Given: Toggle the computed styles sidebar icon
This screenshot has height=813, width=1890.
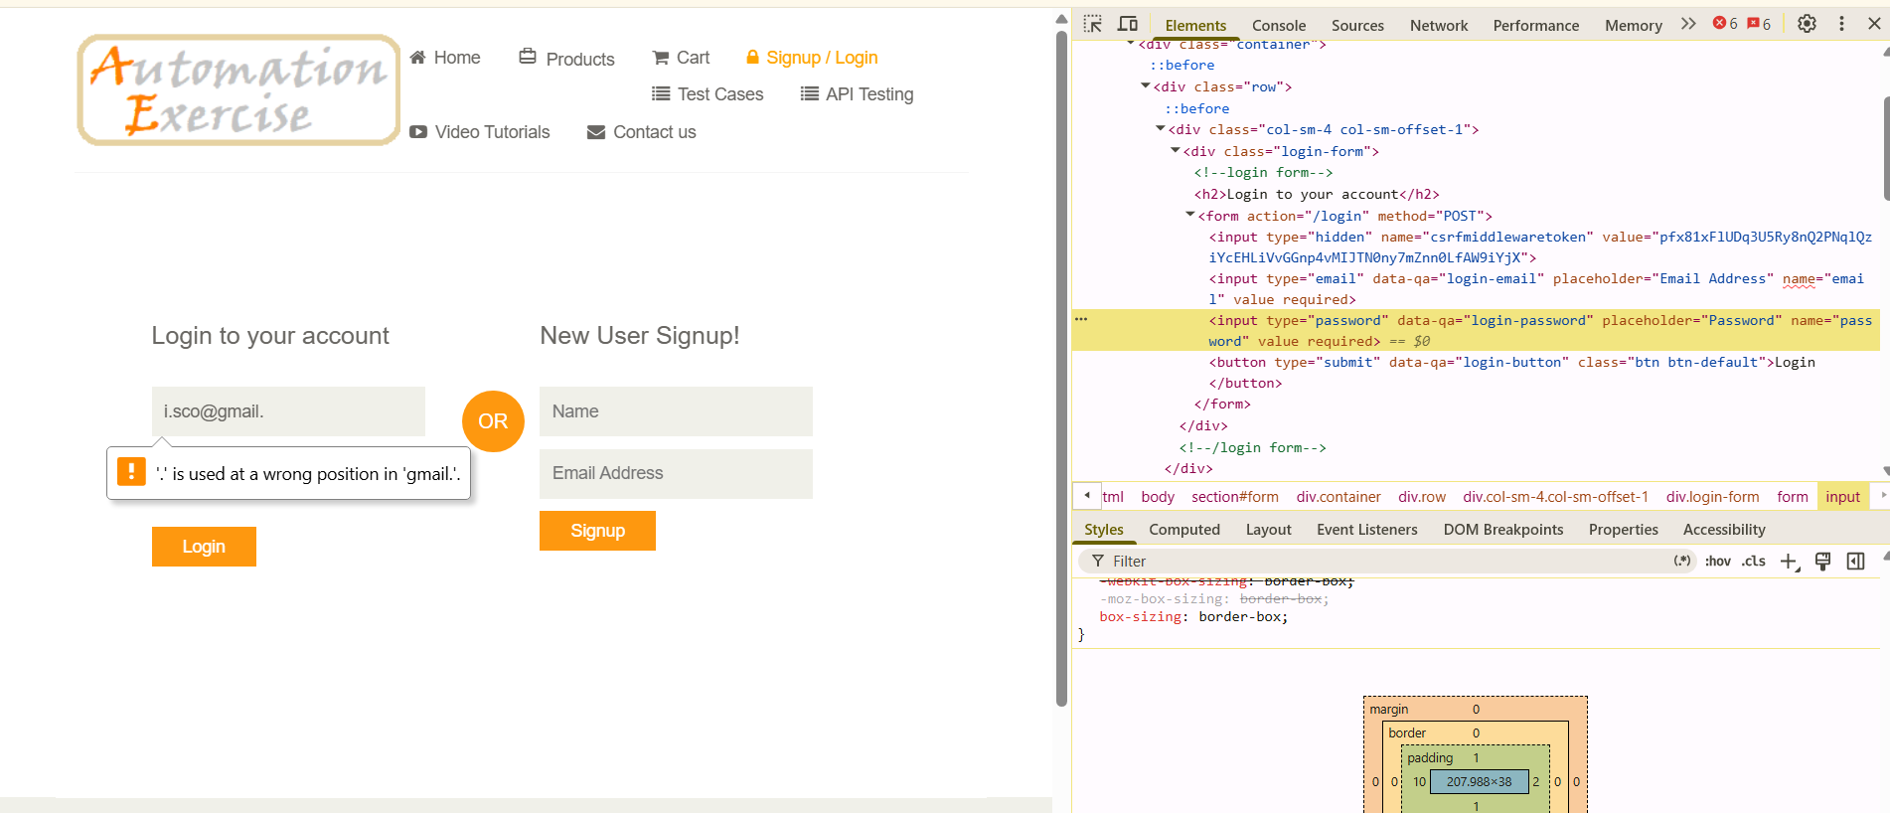Looking at the screenshot, I should [1855, 562].
